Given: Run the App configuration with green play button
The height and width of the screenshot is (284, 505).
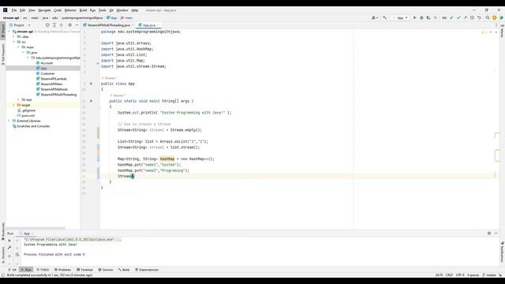Looking at the screenshot, I should 414,17.
